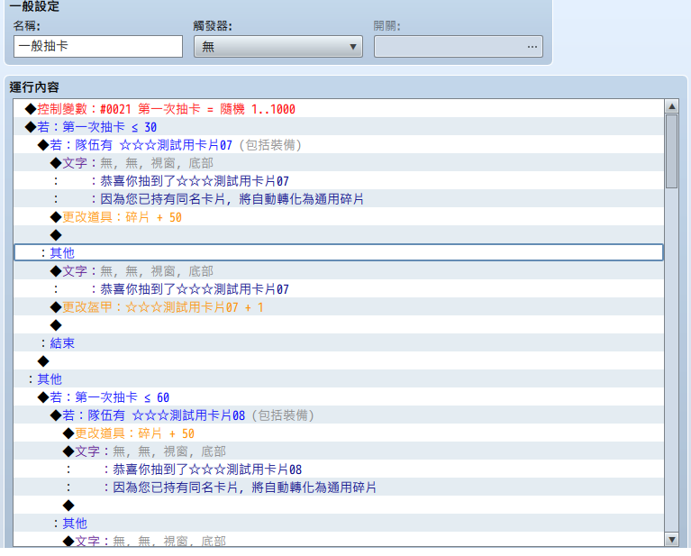
Task: Click the 名稱 input field containing 一般抽卡
Action: click(98, 46)
